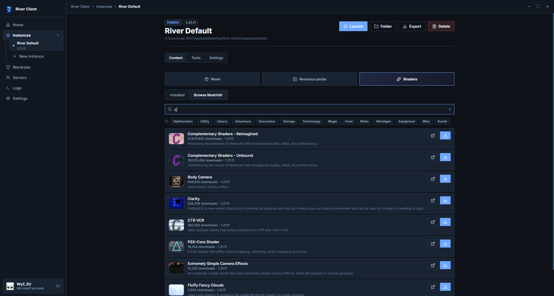Viewport: 554px width, 296px height.
Task: Open Complementary Reimagined shader thumbnail
Action: (x=176, y=139)
